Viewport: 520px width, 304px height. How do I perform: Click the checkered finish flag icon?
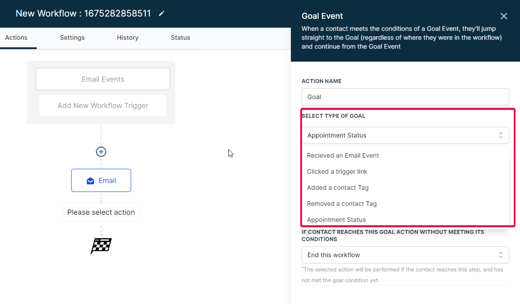tap(101, 246)
